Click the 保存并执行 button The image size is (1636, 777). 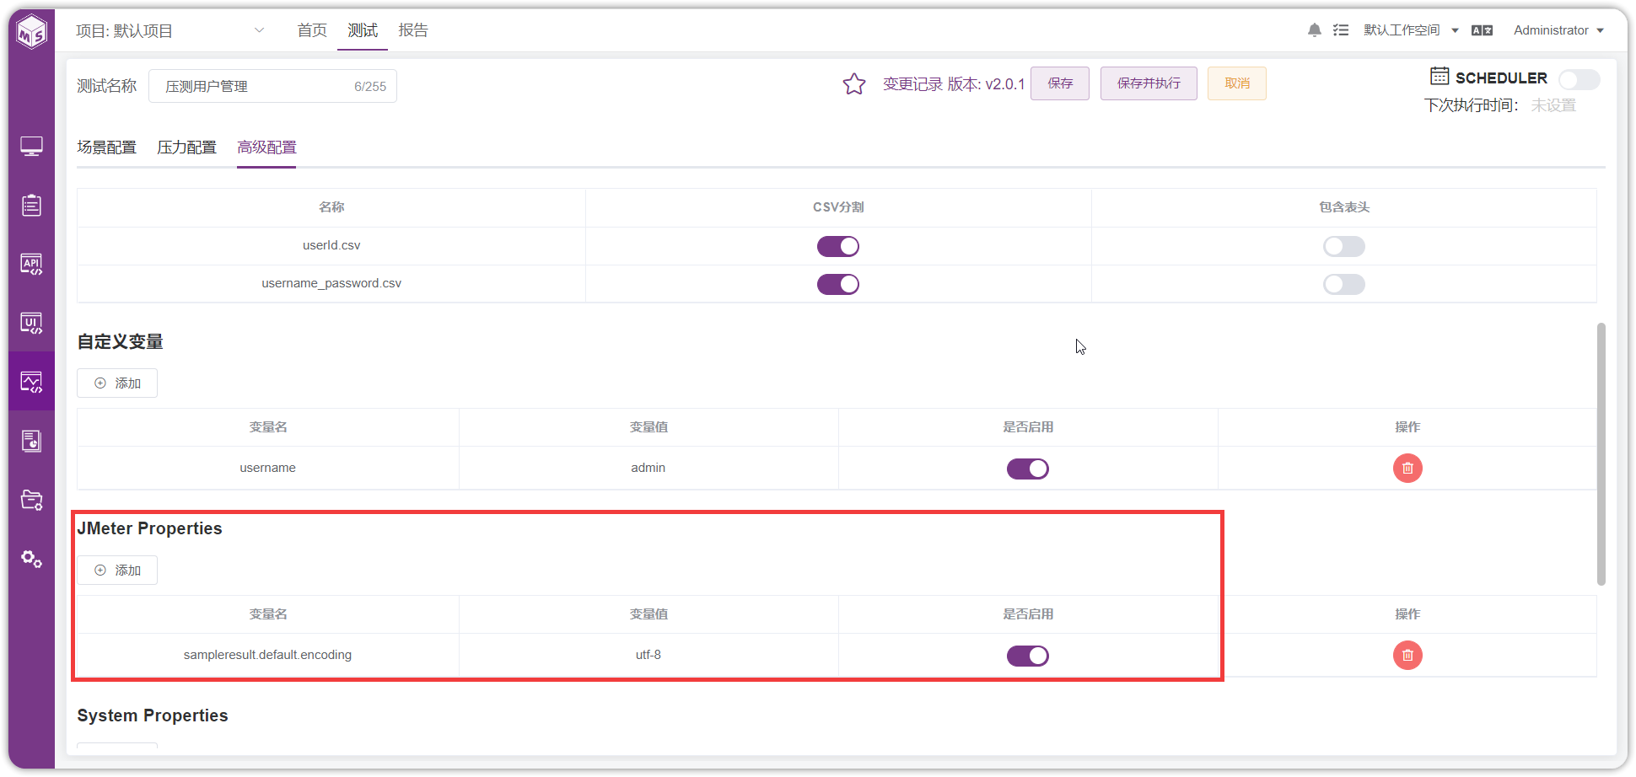pyautogui.click(x=1149, y=83)
